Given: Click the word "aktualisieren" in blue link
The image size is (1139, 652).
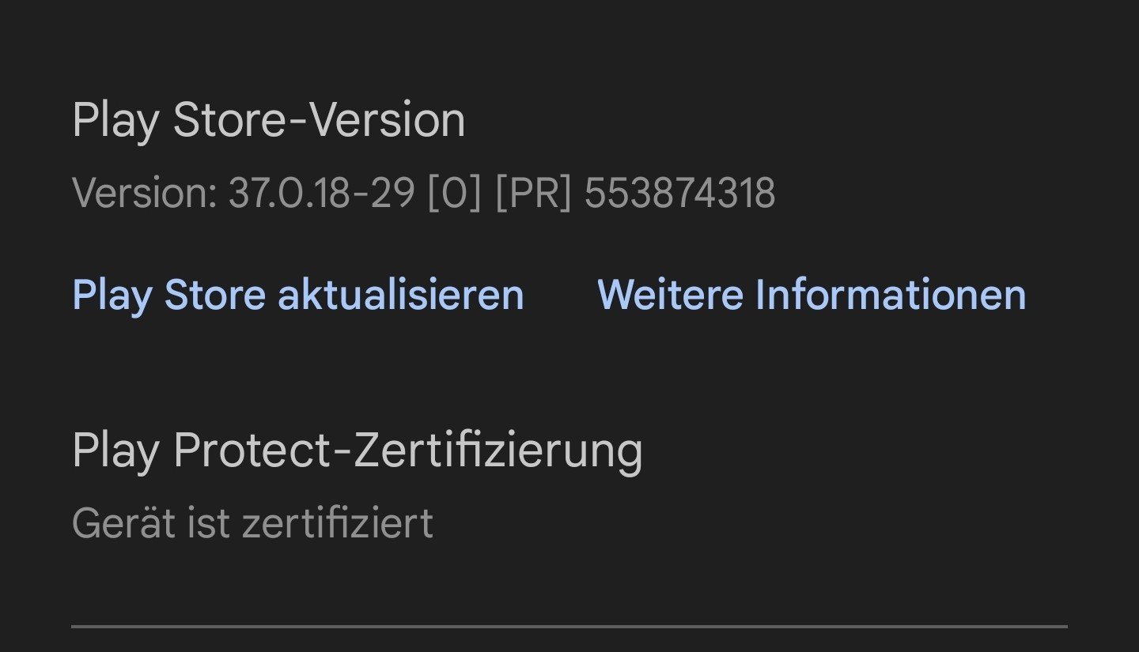Looking at the screenshot, I should 401,295.
